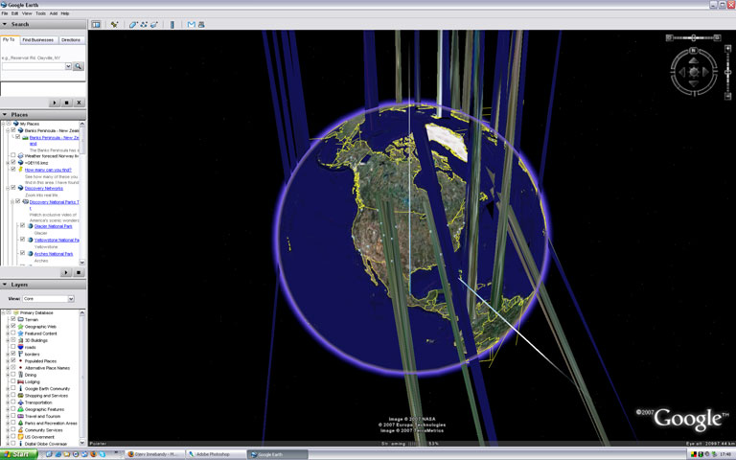Screen dimensions: 736x460
Task: Click the Add Polygon toolbar icon
Action: point(133,24)
